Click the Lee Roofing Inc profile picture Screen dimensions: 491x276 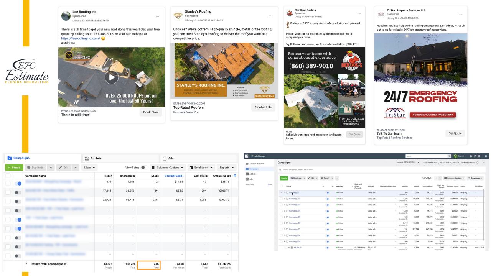pos(66,16)
